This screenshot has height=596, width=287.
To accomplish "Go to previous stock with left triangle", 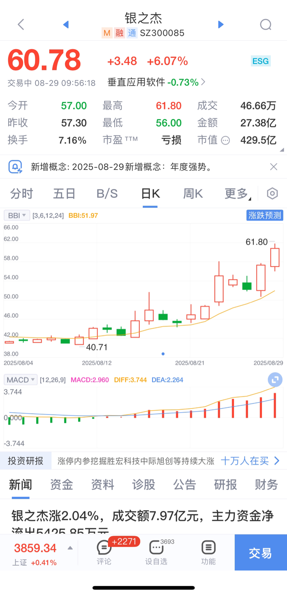I will 66,25.
